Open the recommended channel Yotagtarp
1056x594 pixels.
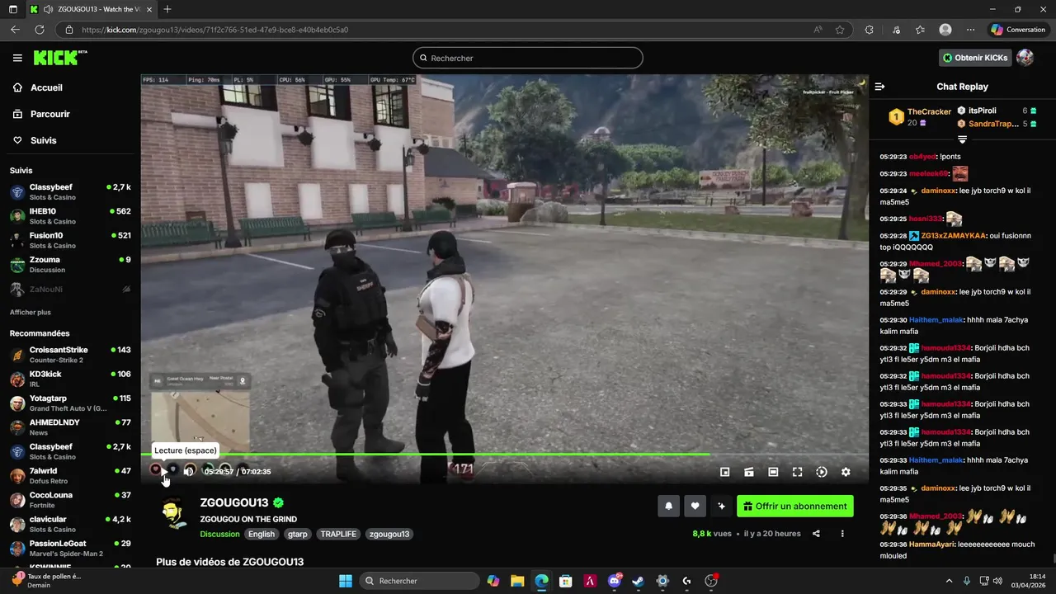[x=70, y=403]
